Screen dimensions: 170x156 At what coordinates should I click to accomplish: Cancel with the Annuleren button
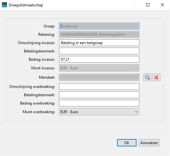(x=149, y=143)
